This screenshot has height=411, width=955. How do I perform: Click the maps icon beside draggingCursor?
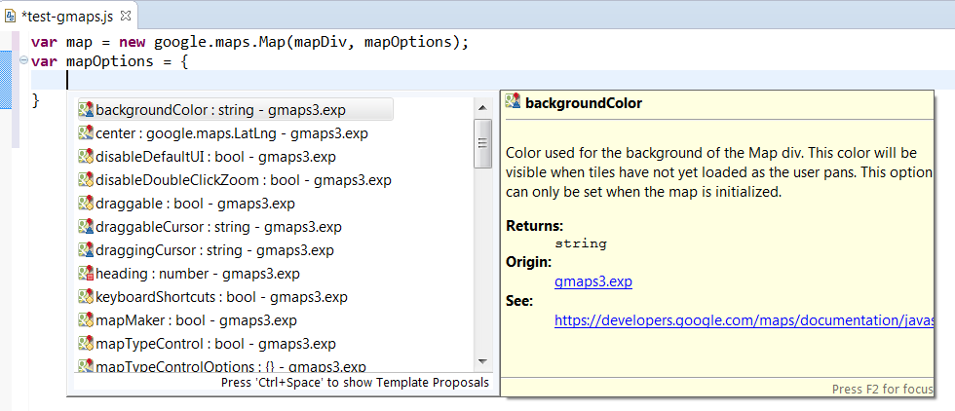(x=86, y=250)
